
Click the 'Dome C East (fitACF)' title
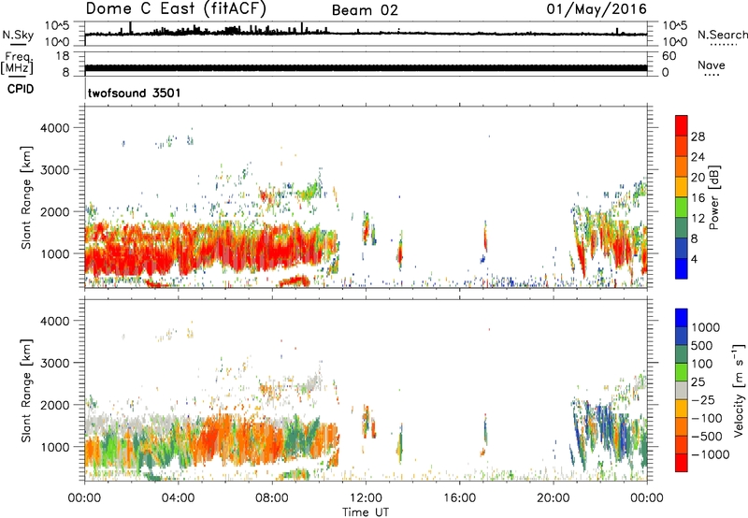click(x=176, y=9)
